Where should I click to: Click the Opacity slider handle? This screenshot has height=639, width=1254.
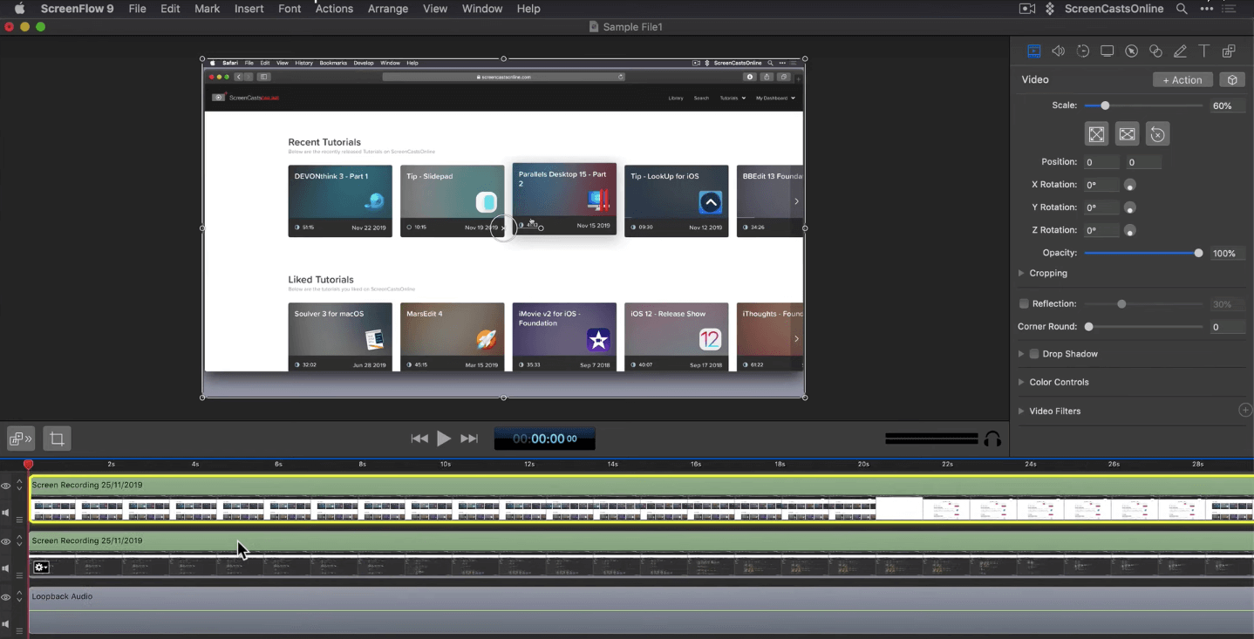tap(1198, 253)
